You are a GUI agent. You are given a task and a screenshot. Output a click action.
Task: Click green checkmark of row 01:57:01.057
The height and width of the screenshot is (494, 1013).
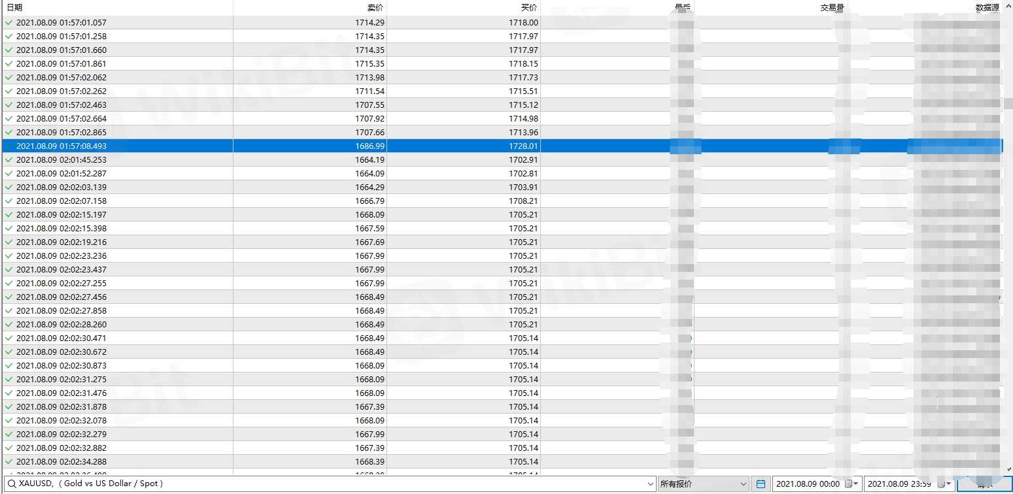click(9, 23)
